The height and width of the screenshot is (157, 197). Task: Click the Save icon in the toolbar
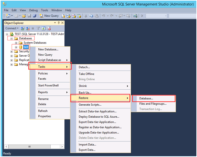coord(29,16)
